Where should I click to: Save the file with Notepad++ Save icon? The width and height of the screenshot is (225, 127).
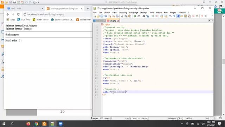pos(102,16)
